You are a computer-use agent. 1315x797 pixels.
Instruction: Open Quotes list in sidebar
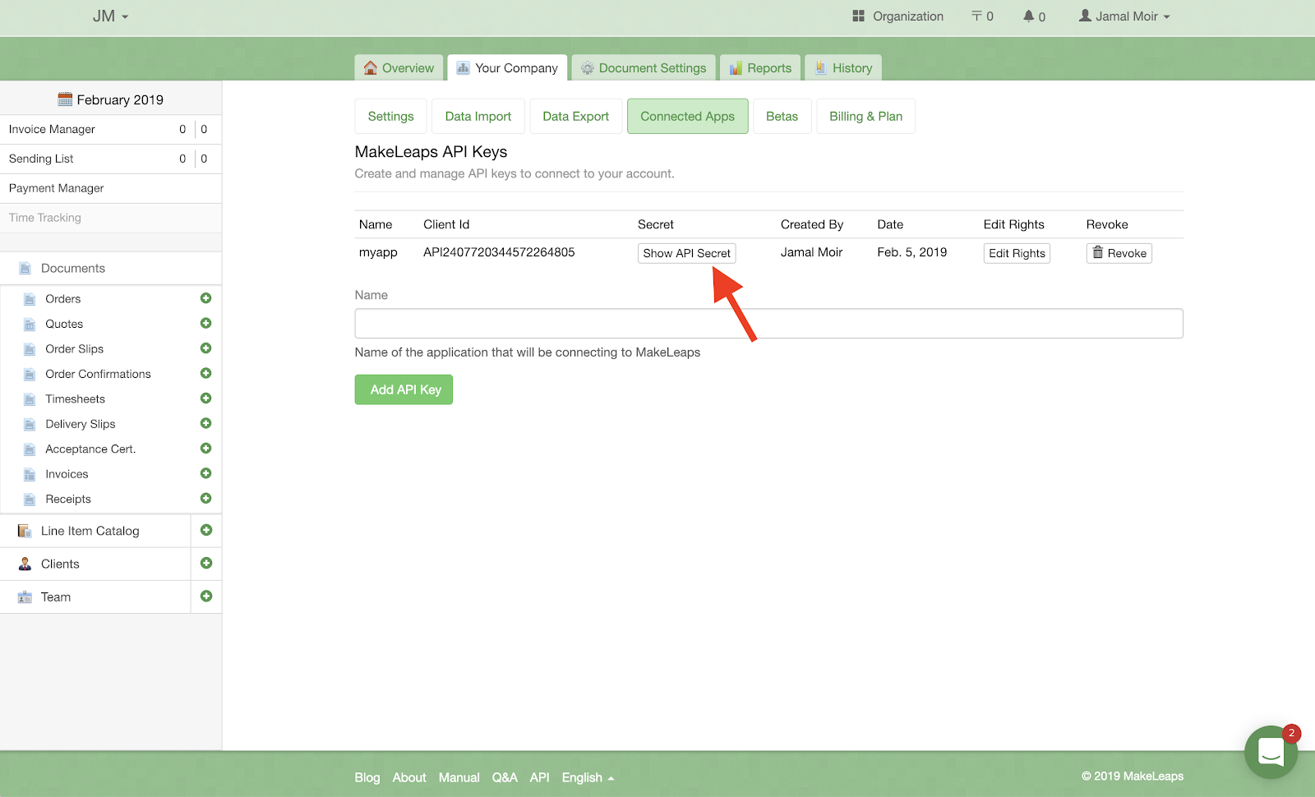pyautogui.click(x=64, y=324)
